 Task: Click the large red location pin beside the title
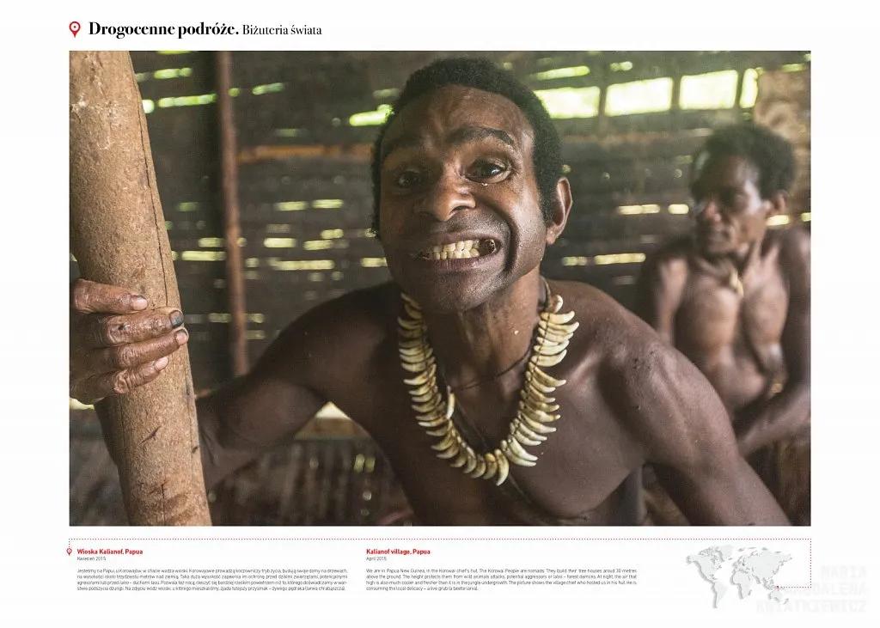point(74,29)
